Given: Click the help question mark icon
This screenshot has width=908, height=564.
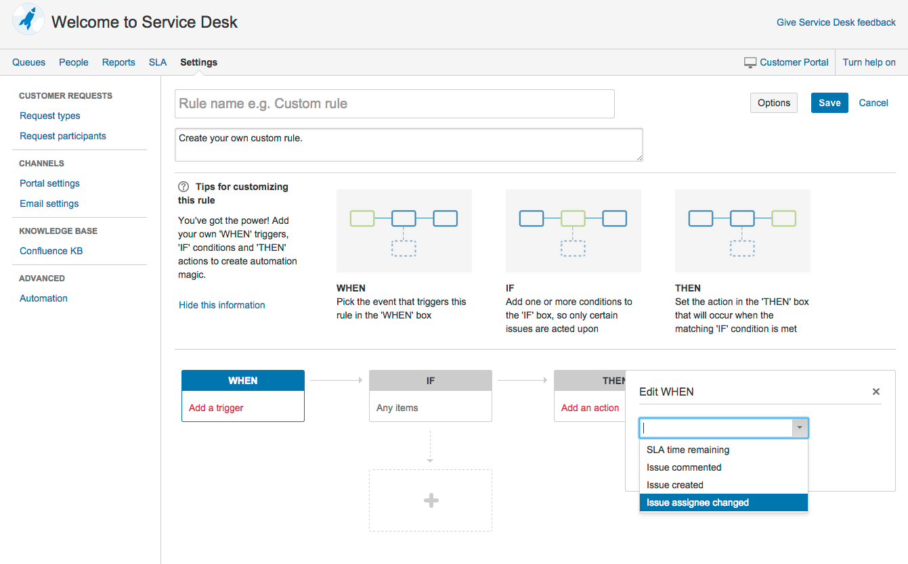Looking at the screenshot, I should [x=183, y=187].
